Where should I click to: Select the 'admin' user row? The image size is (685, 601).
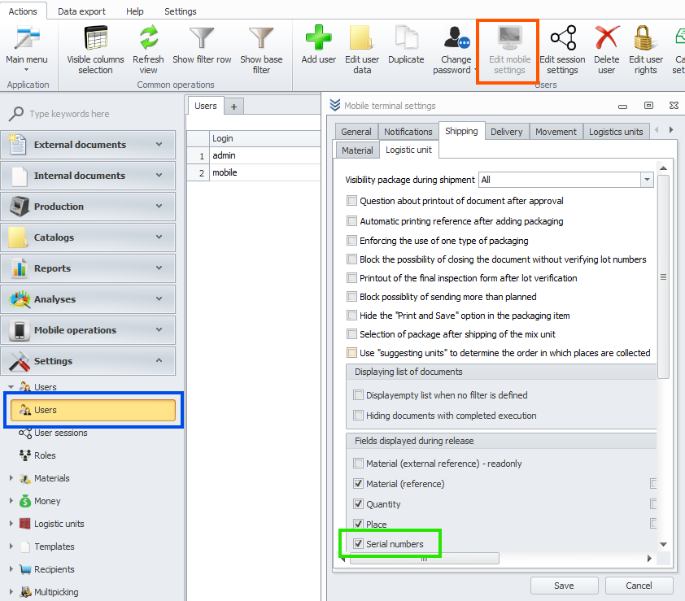tap(253, 155)
